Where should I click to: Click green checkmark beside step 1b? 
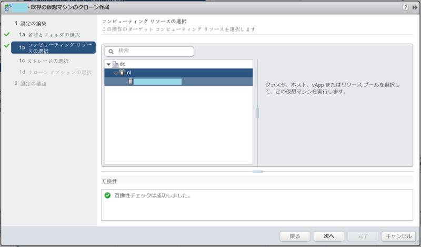coord(7,46)
